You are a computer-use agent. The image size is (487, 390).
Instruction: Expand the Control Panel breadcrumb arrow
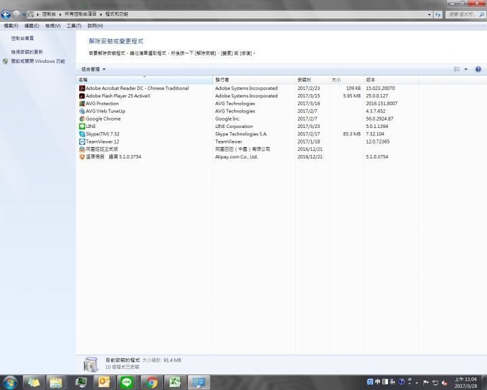(60, 14)
